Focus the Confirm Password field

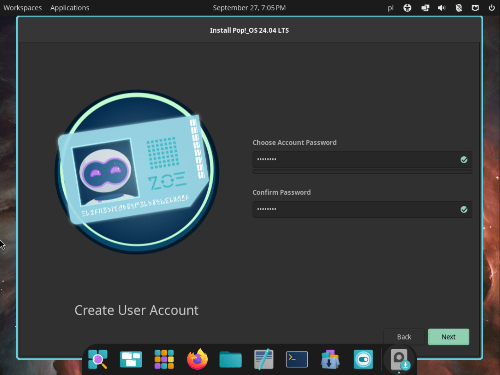[x=362, y=209]
